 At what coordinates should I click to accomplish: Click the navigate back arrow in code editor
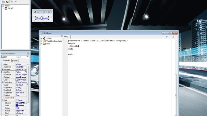(167, 37)
